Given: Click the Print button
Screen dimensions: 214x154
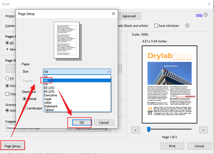Looking at the screenshot, I should [x=172, y=146].
